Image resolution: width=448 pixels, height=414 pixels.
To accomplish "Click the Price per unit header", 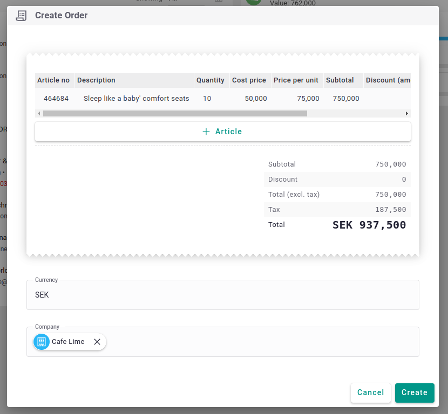I will (x=296, y=80).
